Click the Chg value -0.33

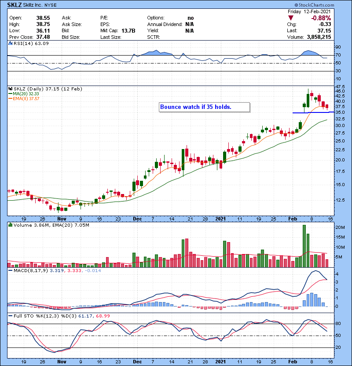pyautogui.click(x=325, y=24)
